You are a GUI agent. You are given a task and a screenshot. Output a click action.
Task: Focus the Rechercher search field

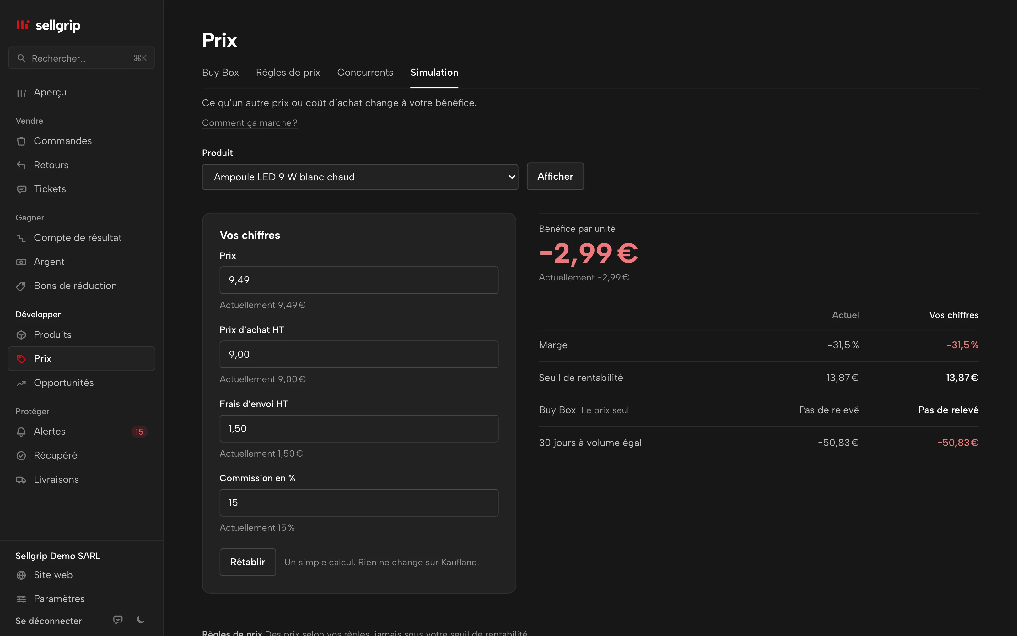coord(82,58)
